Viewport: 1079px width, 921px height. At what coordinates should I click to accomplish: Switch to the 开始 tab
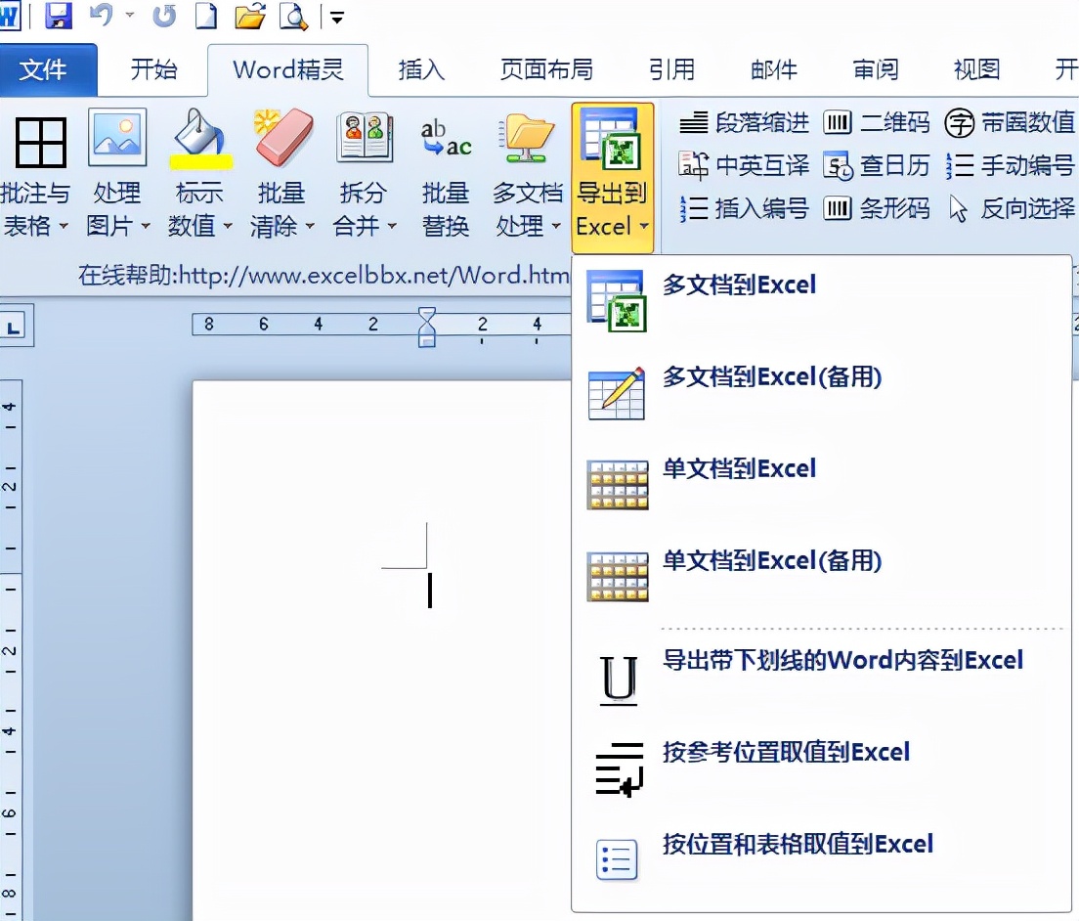153,69
